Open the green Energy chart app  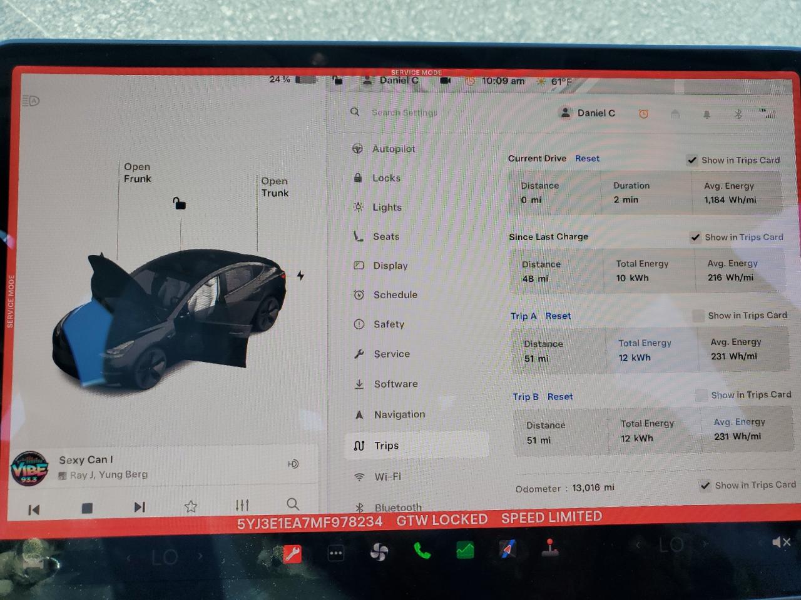tap(465, 551)
